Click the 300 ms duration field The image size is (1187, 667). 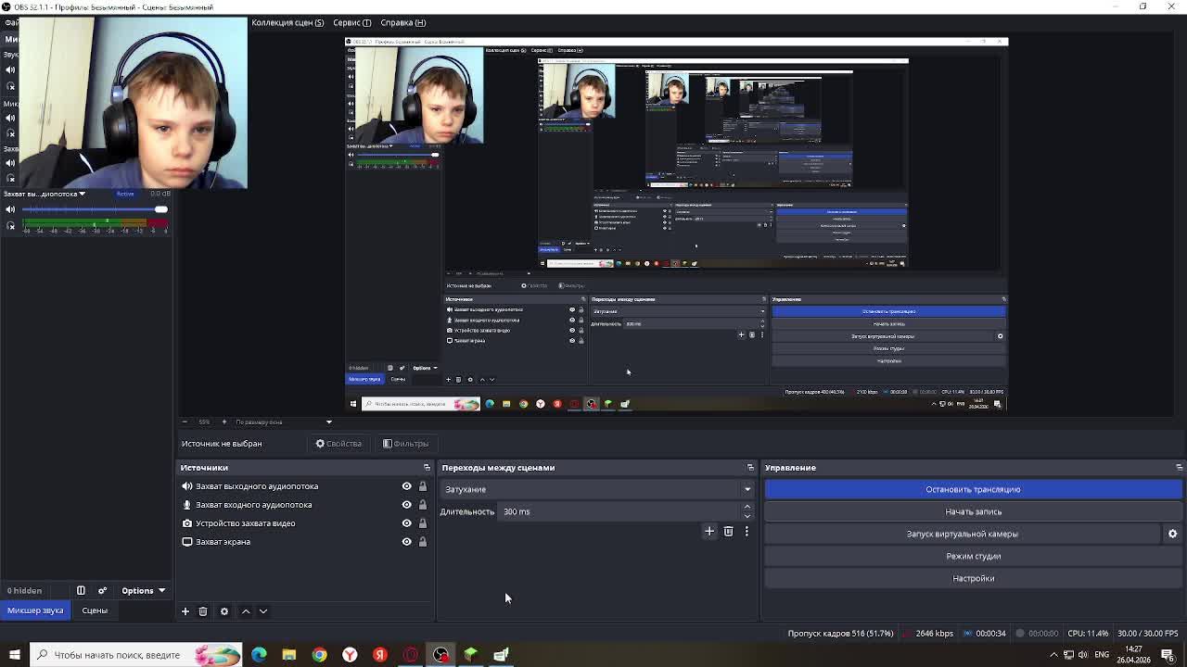pos(619,511)
